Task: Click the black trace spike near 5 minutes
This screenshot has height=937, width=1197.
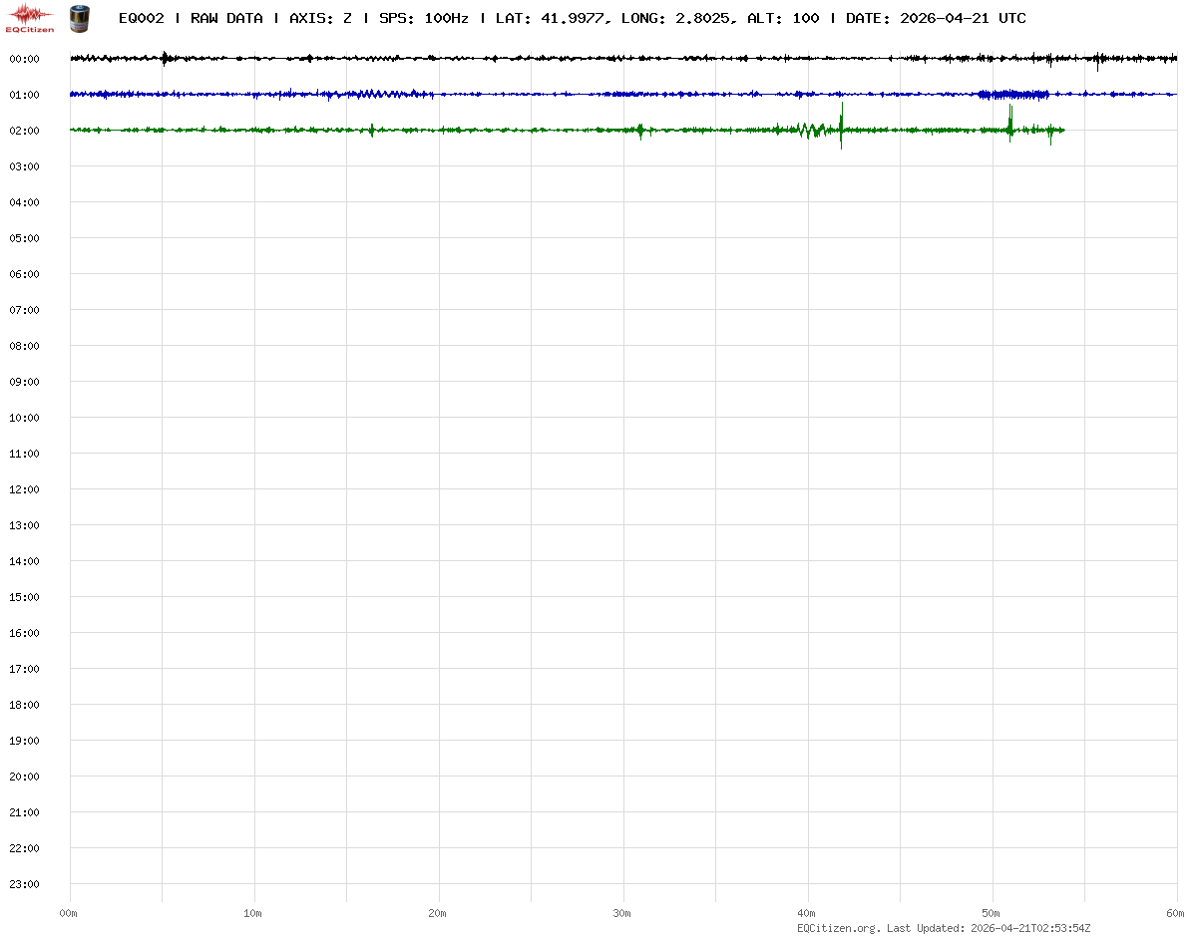Action: 164,58
